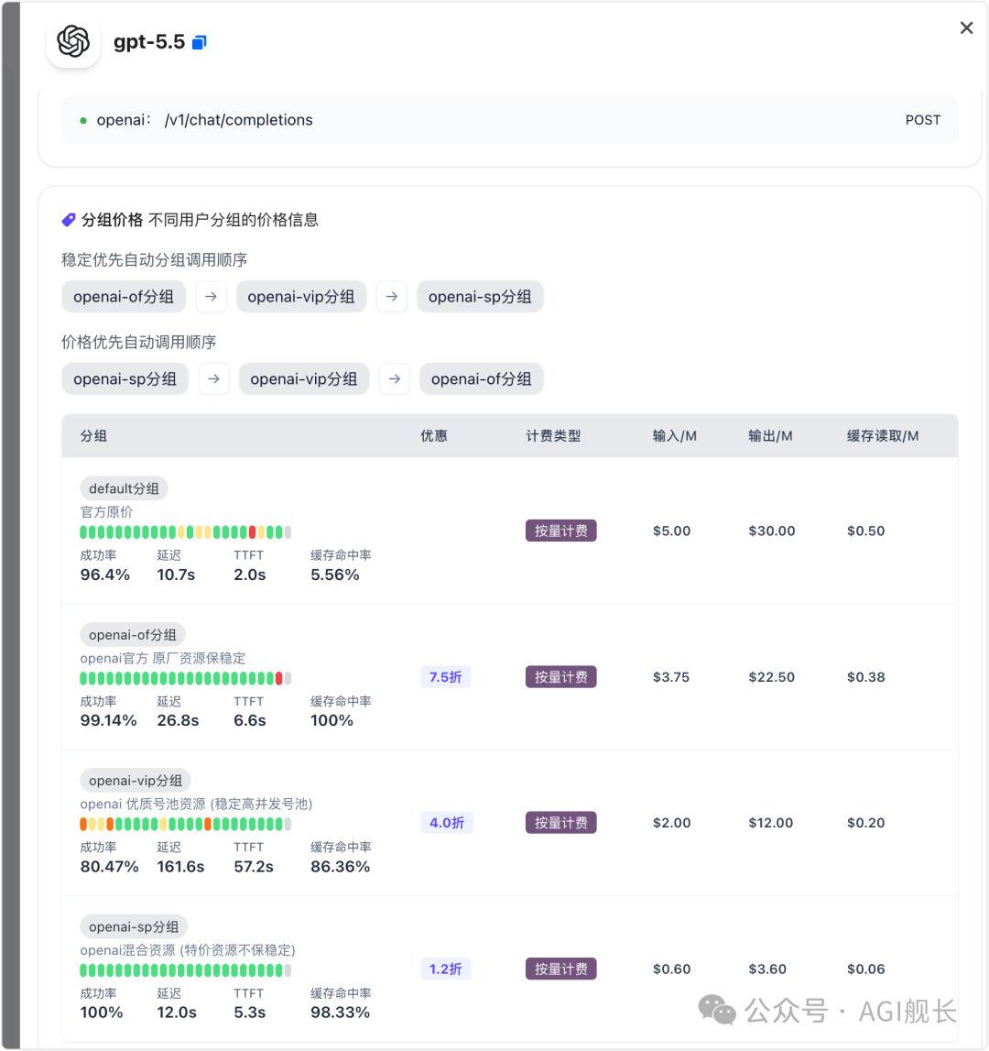Click the openai-sp分组 tag in table
The width and height of the screenshot is (989, 1051).
pos(134,927)
